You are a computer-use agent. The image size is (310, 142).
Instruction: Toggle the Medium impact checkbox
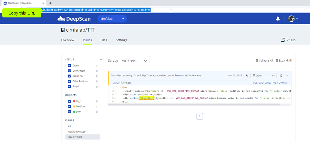69,107
